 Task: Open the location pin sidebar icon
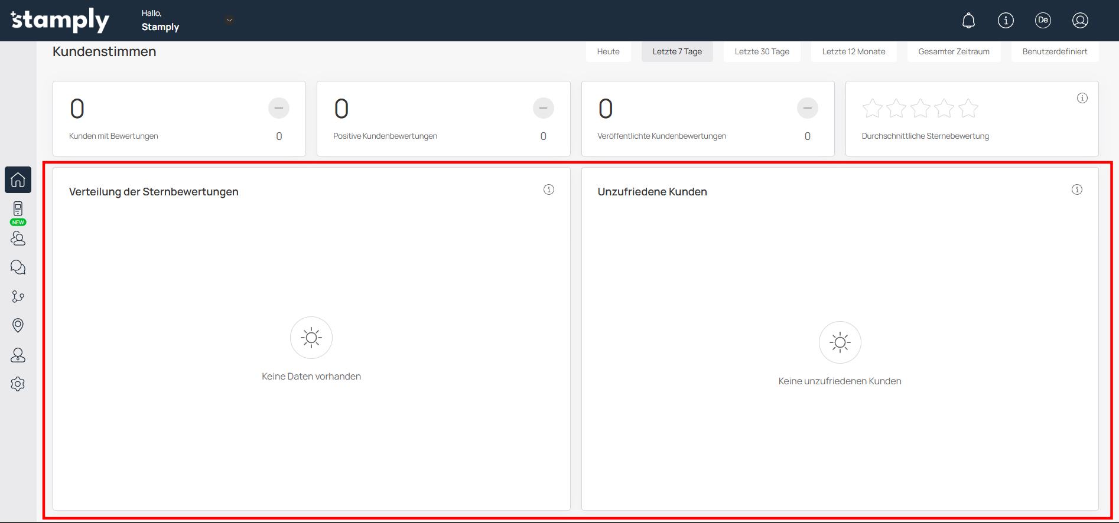point(18,325)
